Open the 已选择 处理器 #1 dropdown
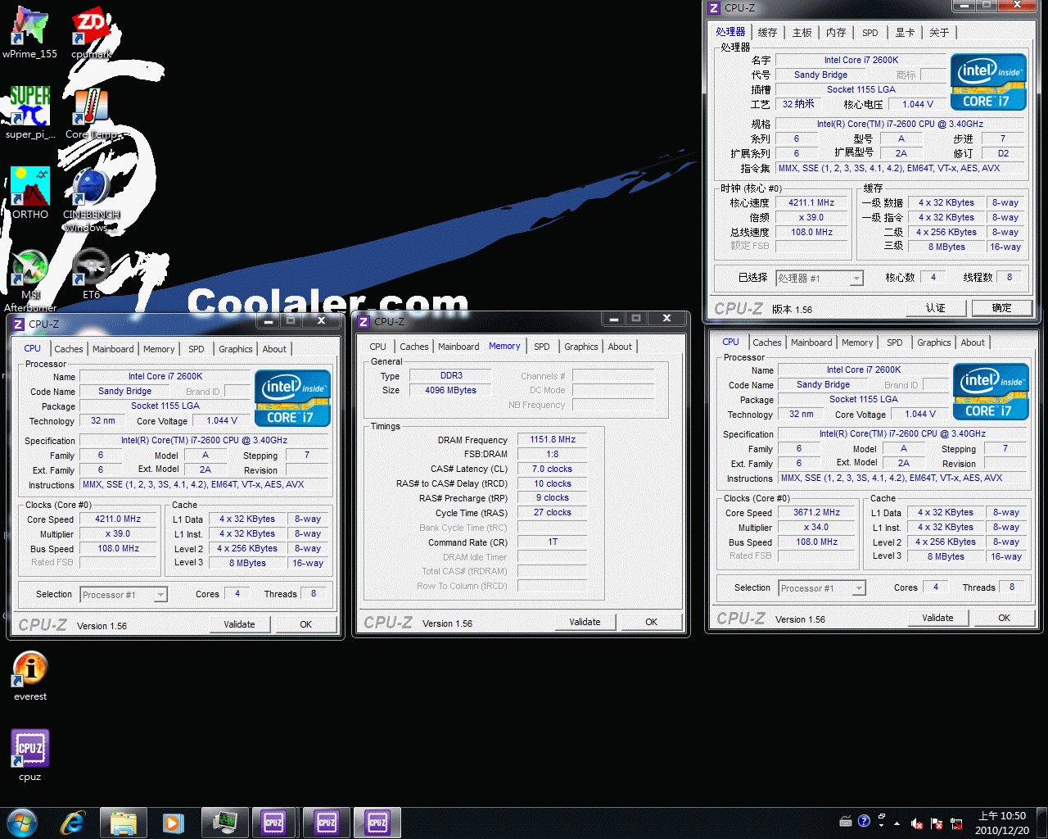This screenshot has width=1048, height=839. click(820, 279)
